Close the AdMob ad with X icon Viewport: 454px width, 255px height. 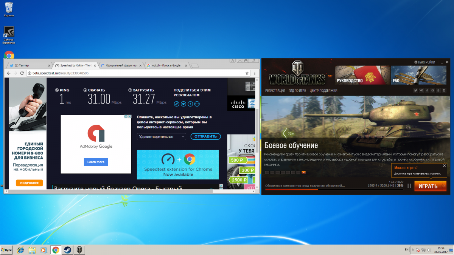[129, 117]
